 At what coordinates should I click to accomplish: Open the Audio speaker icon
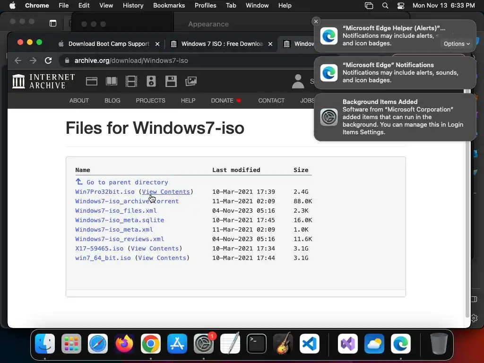(151, 81)
